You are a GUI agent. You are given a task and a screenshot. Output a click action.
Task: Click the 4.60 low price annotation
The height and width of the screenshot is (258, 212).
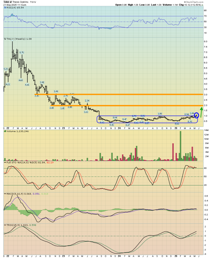click(21, 80)
